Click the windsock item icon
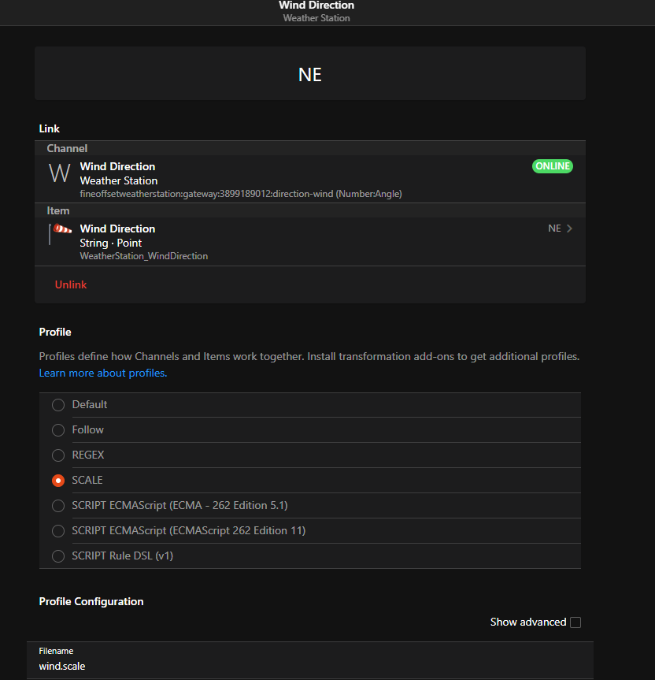This screenshot has width=655, height=680. (61, 232)
